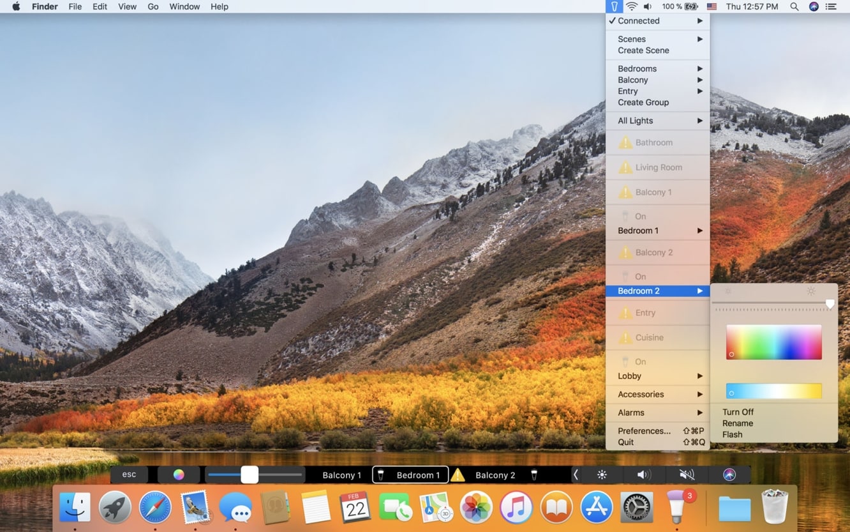This screenshot has width=850, height=532.
Task: Toggle Bedroom 1 light in Touch Bar
Action: pos(410,475)
